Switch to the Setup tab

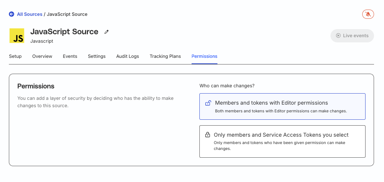(x=15, y=56)
